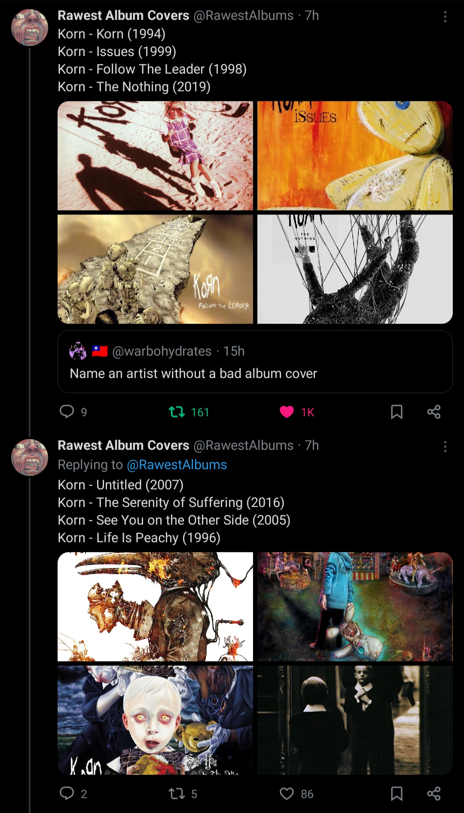464x813 pixels.
Task: Bookmark the first Korn albums tweet
Action: click(397, 412)
